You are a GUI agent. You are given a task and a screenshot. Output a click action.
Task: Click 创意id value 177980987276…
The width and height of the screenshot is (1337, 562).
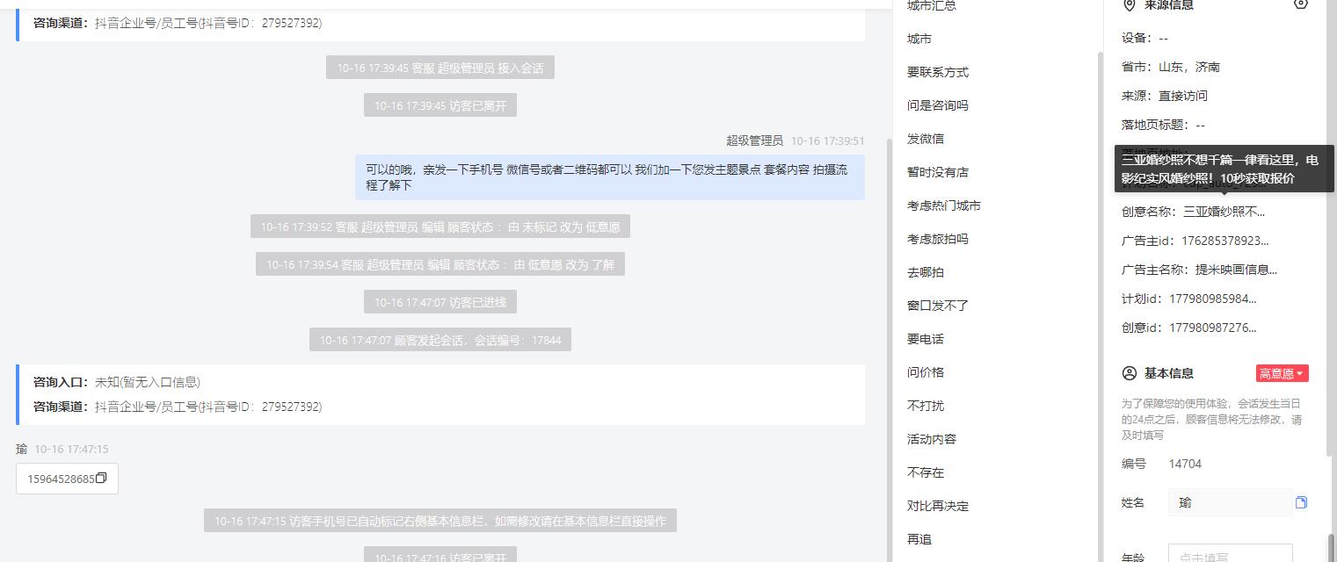[1213, 328]
